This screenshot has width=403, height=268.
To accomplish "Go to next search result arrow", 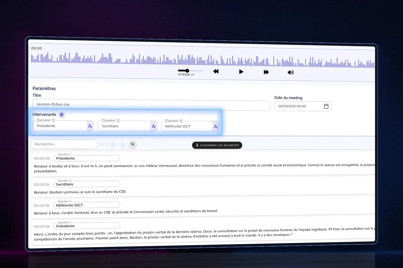I will coord(123,144).
